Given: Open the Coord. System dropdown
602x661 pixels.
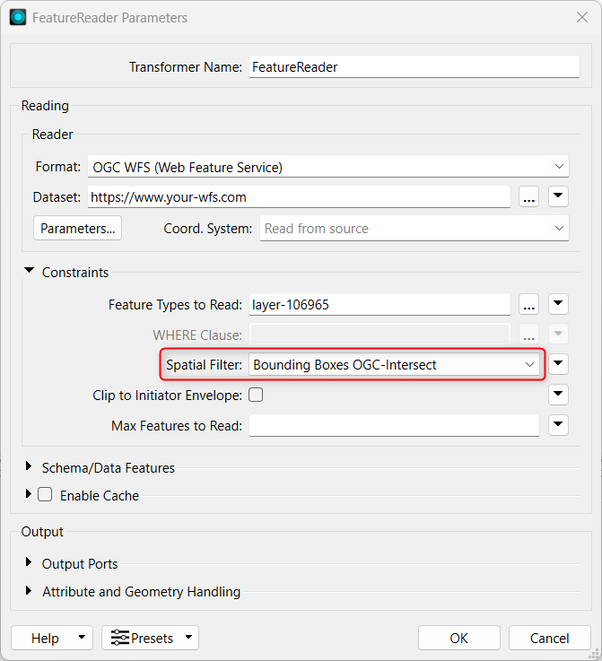Looking at the screenshot, I should point(414,228).
